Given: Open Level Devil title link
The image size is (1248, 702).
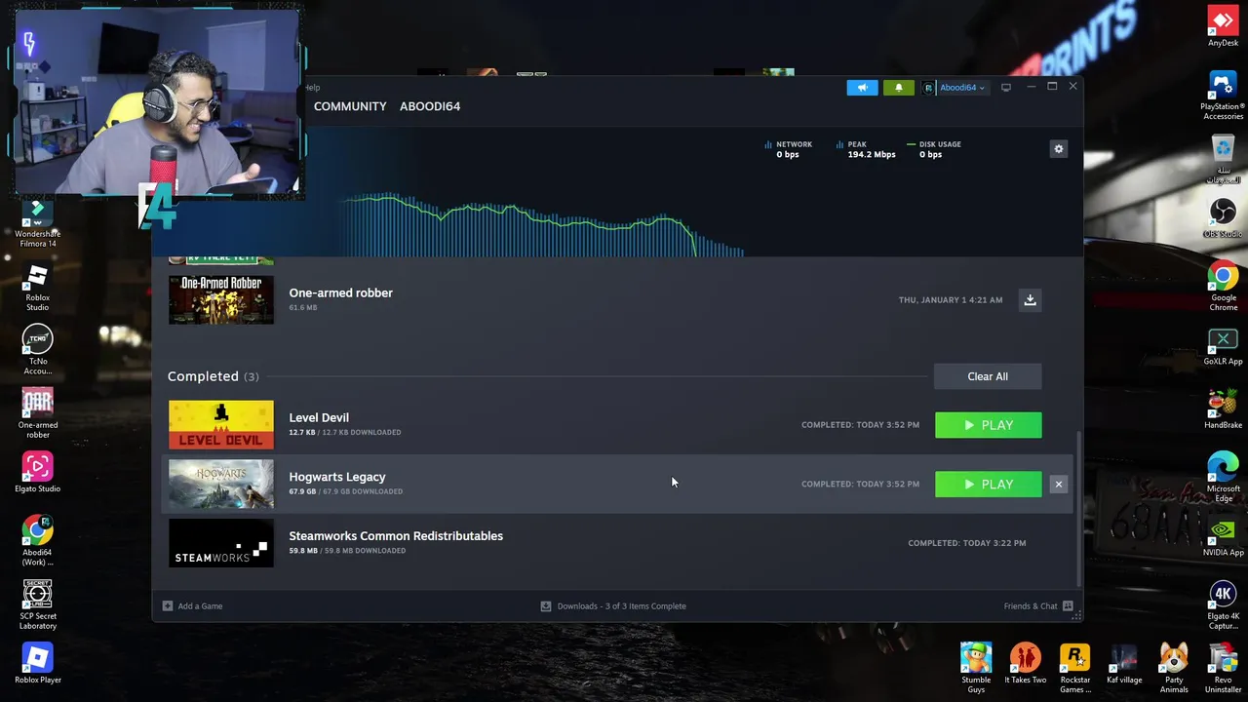Looking at the screenshot, I should coord(319,417).
